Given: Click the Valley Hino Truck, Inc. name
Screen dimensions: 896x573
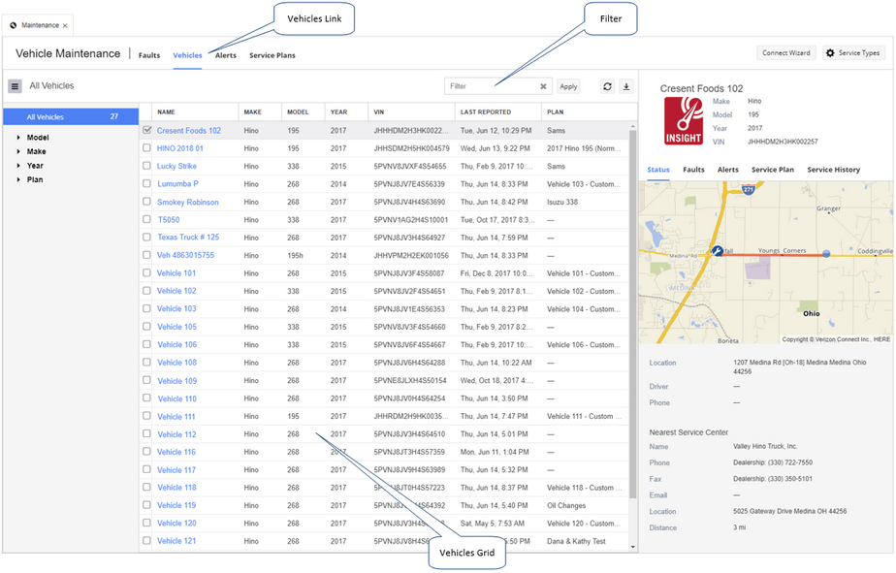Looking at the screenshot, I should (765, 446).
